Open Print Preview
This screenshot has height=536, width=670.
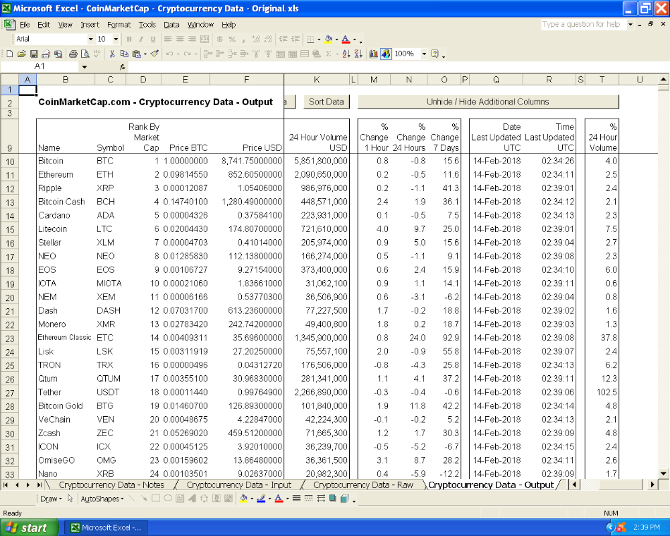click(85, 54)
